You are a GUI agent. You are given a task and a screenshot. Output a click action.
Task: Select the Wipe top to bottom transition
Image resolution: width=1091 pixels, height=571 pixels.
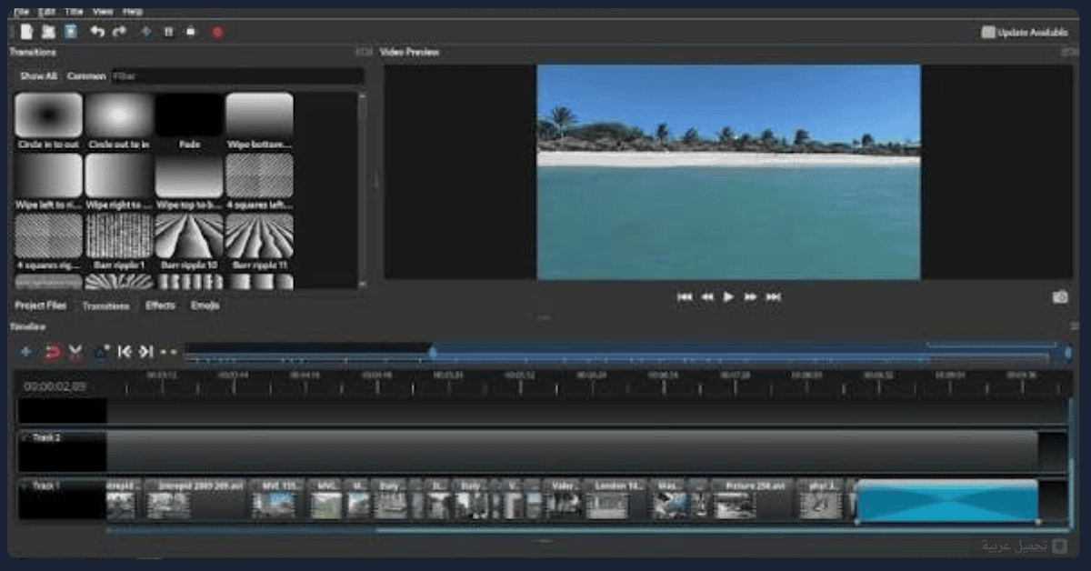(189, 182)
